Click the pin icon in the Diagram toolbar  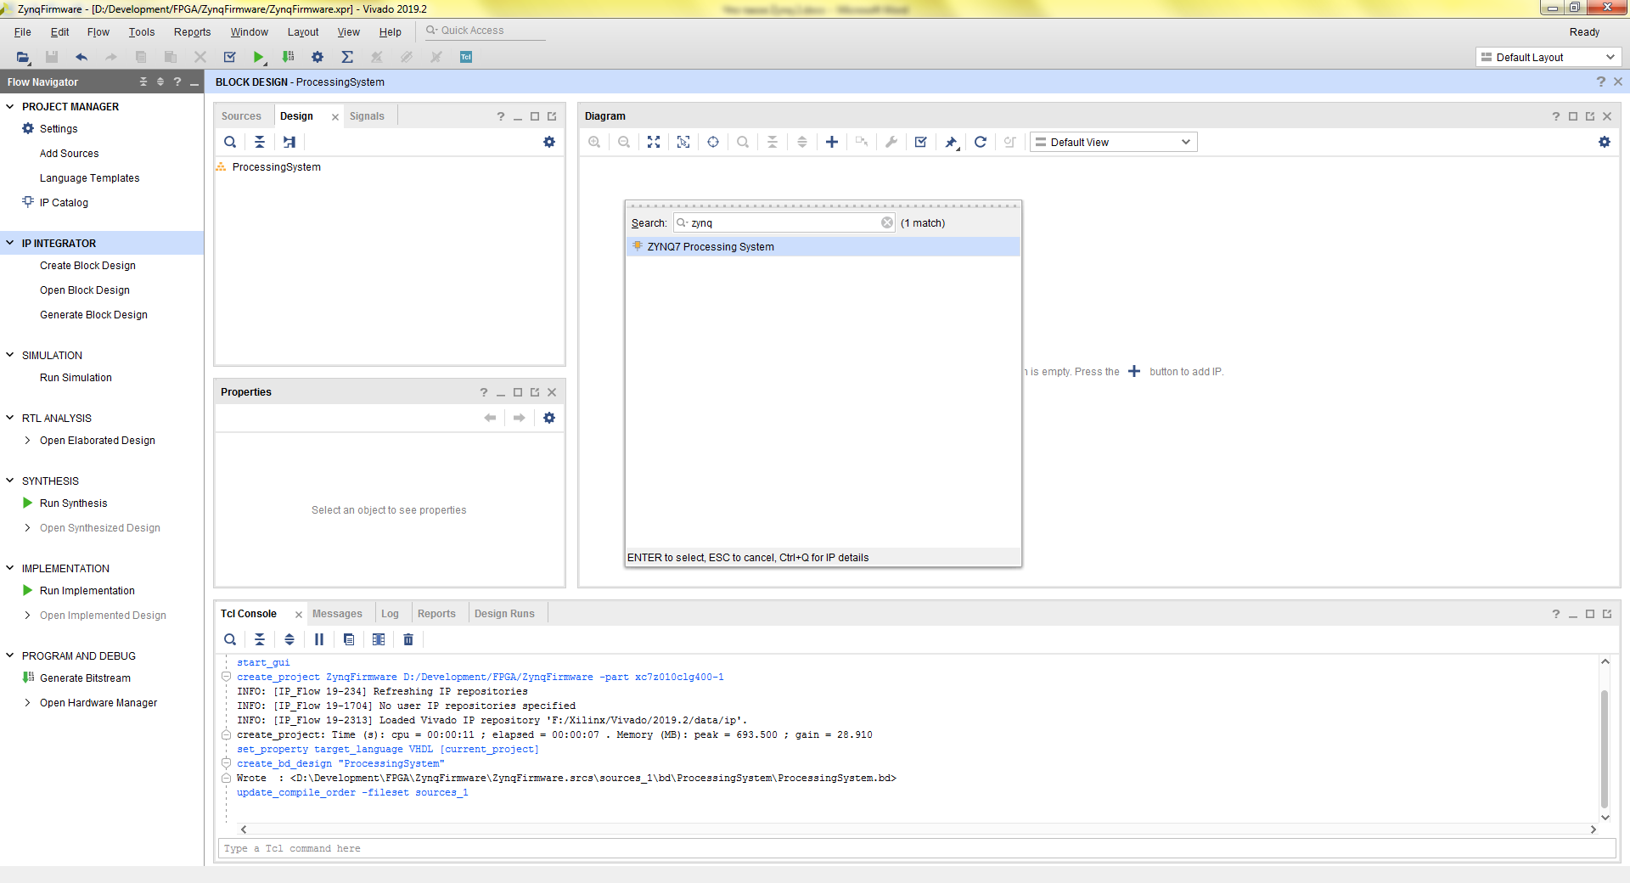click(952, 142)
